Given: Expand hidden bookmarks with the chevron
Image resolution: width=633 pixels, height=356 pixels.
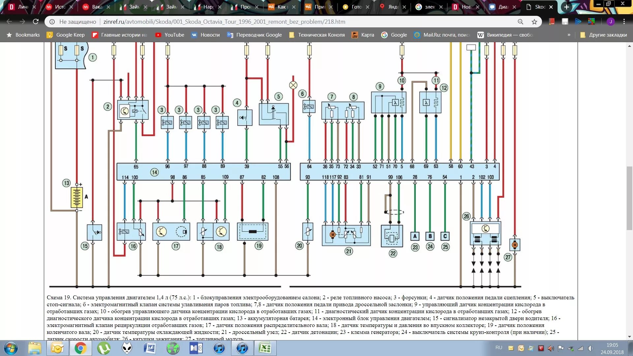Looking at the screenshot, I should (569, 35).
